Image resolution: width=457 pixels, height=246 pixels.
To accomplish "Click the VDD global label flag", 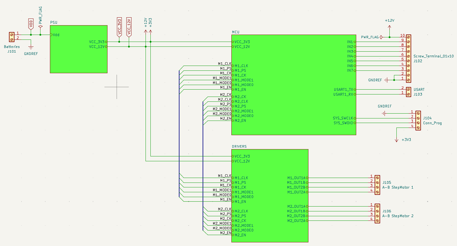I will pyautogui.click(x=31, y=24).
